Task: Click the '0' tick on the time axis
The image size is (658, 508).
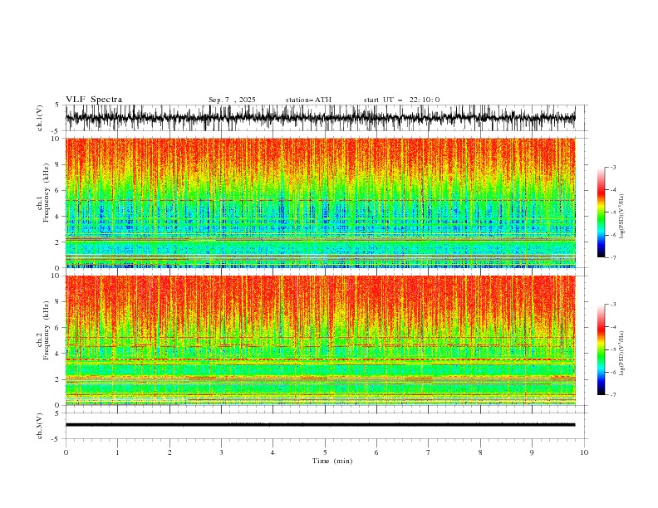Action: pyautogui.click(x=66, y=452)
